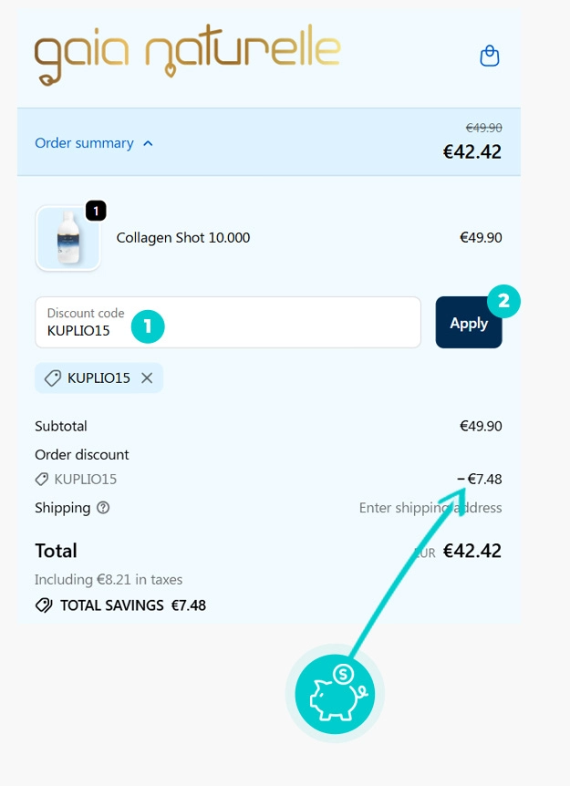Click the quantity badge on the product

pyautogui.click(x=96, y=211)
